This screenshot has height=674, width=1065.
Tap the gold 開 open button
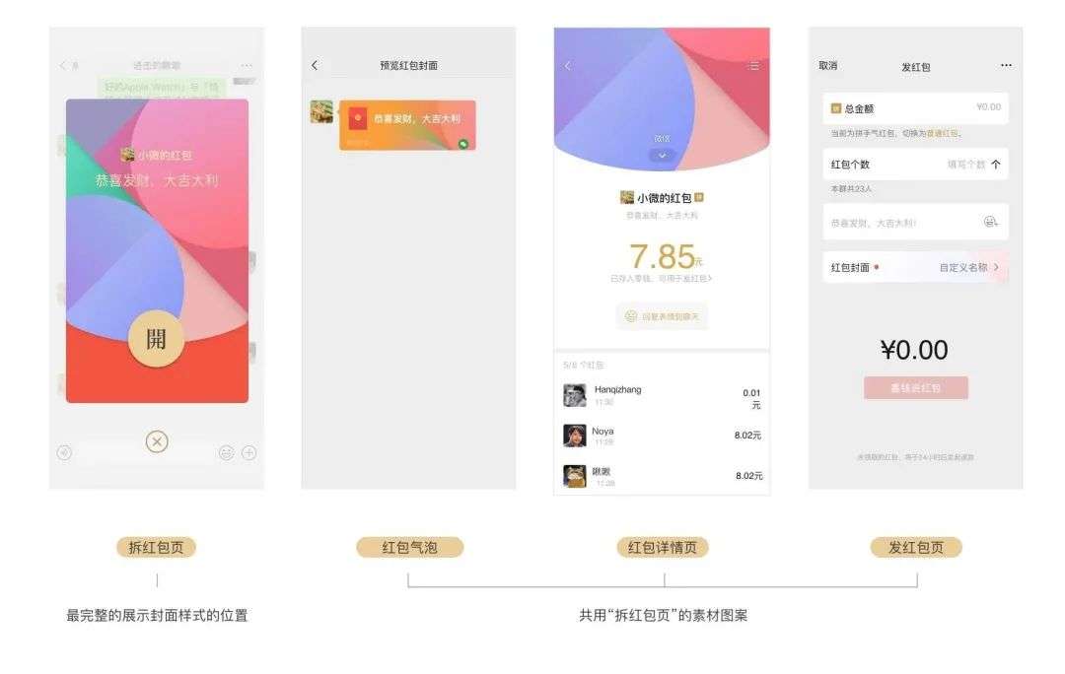(156, 339)
